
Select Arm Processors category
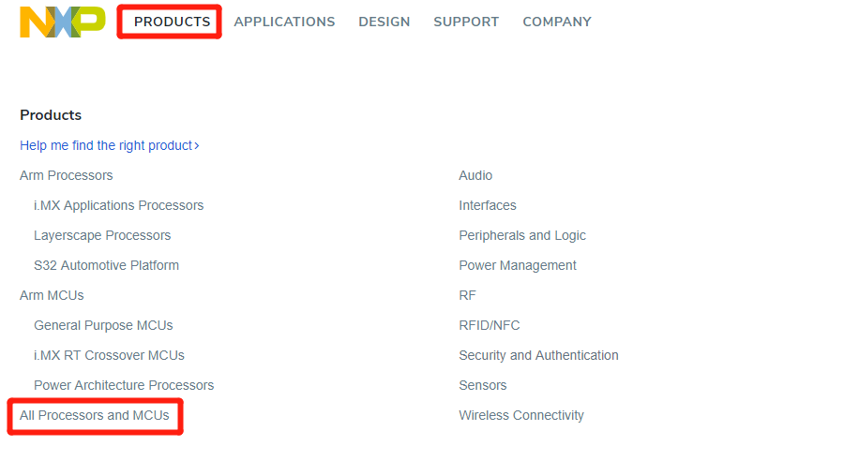(67, 176)
